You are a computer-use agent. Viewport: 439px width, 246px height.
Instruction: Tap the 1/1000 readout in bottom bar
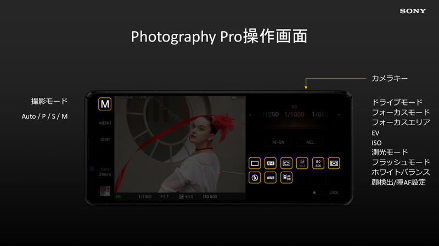[145, 197]
